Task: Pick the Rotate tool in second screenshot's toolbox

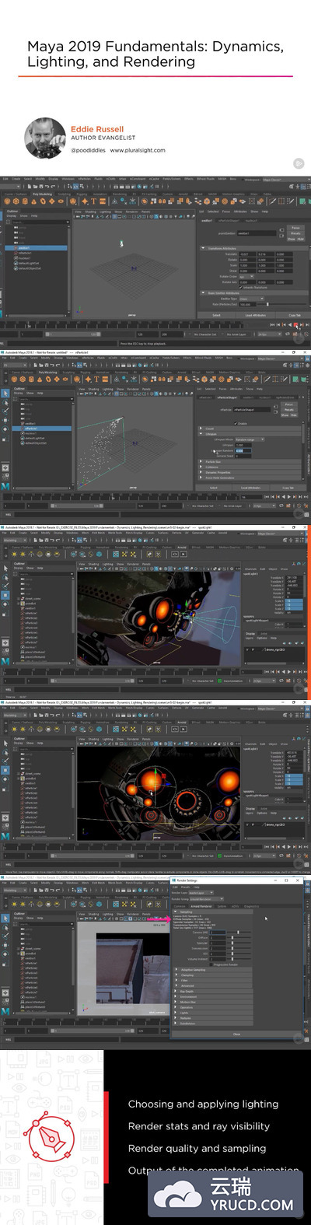Action: tap(5, 429)
